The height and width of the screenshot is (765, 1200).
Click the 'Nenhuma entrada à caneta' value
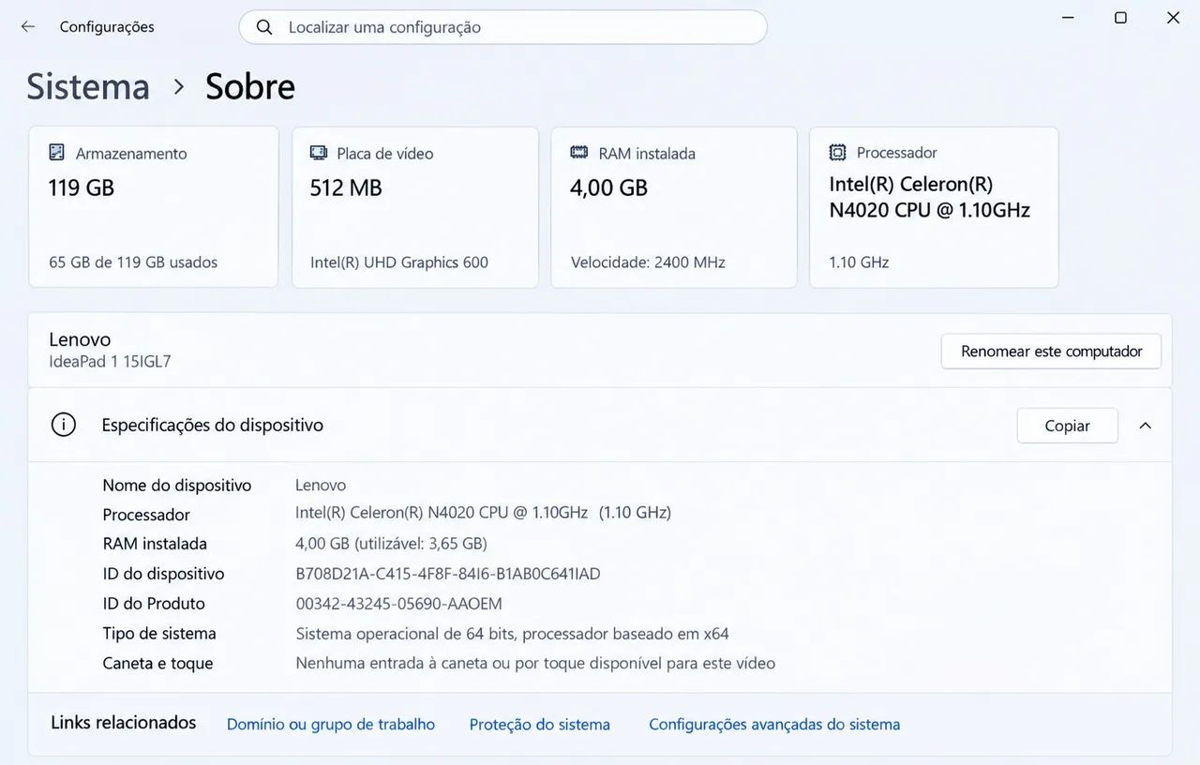coord(535,664)
